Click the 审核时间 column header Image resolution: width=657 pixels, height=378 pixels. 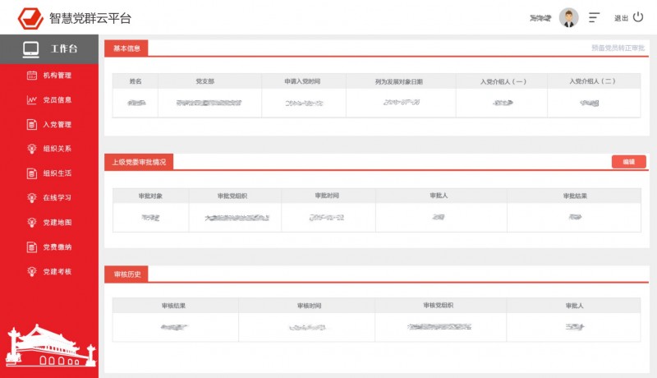pos(309,306)
